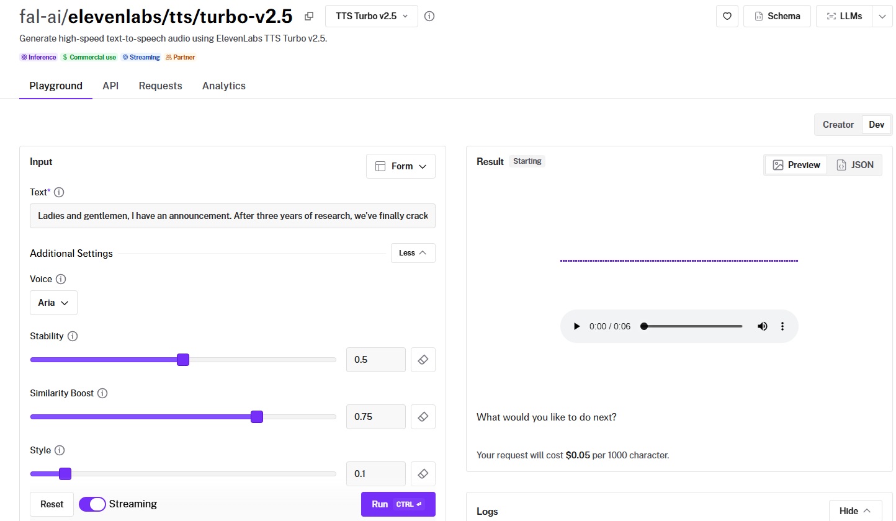Switch to Creator mode

tap(838, 125)
